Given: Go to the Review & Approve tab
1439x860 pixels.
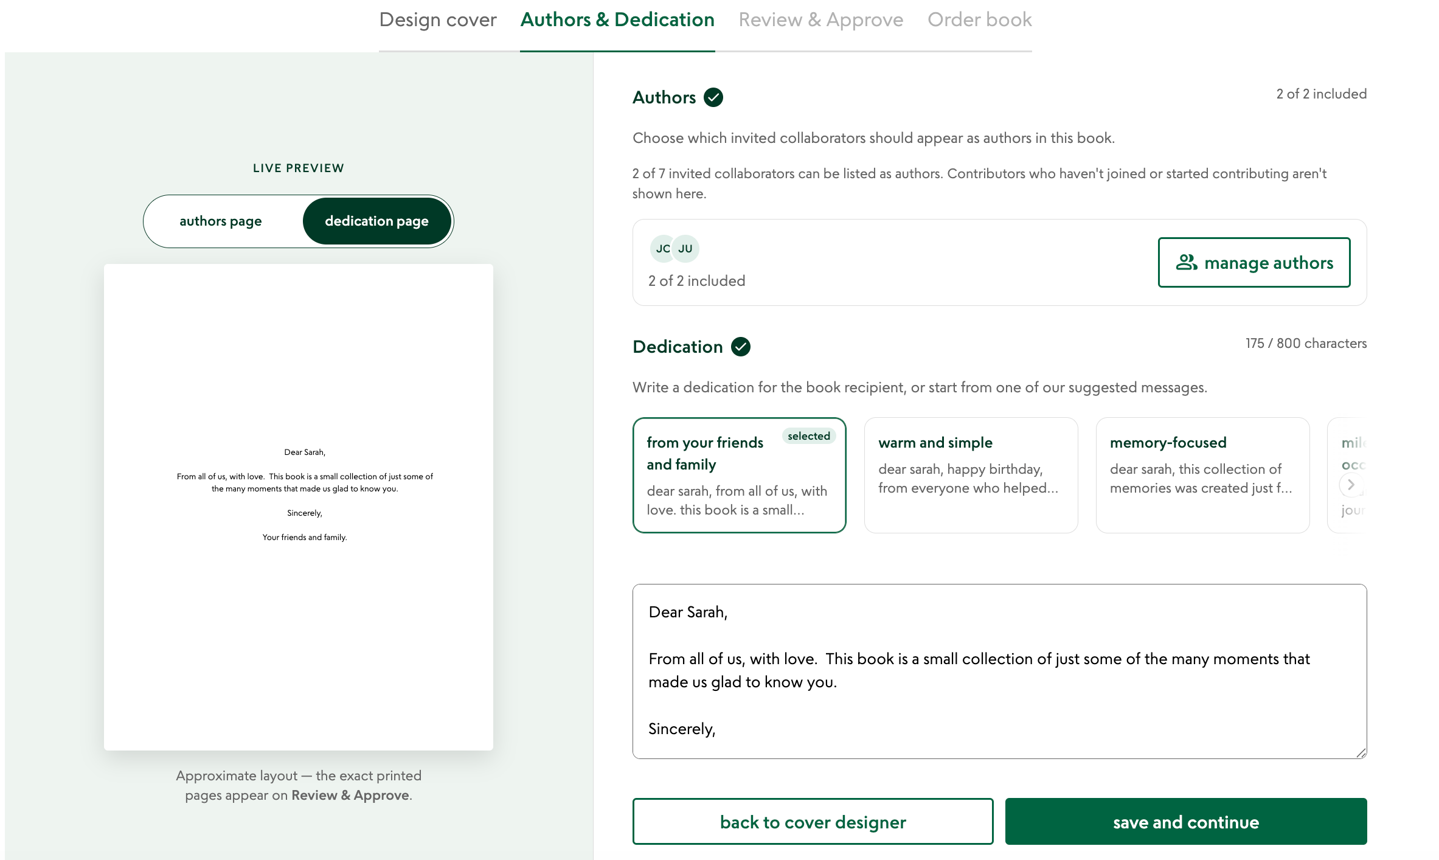Looking at the screenshot, I should click(821, 20).
